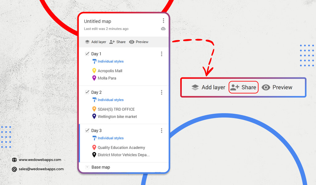Viewport: 316px width, 185px height.
Task: Expand the Base map section arrow
Action: point(87,167)
